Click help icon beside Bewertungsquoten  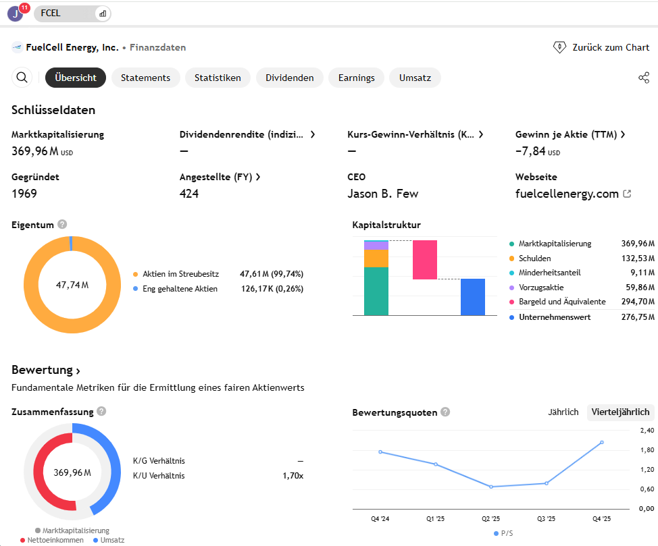coord(445,412)
